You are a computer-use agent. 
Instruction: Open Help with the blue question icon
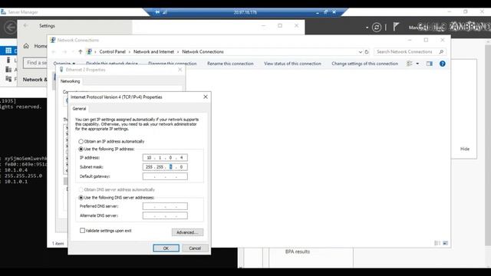[442, 64]
